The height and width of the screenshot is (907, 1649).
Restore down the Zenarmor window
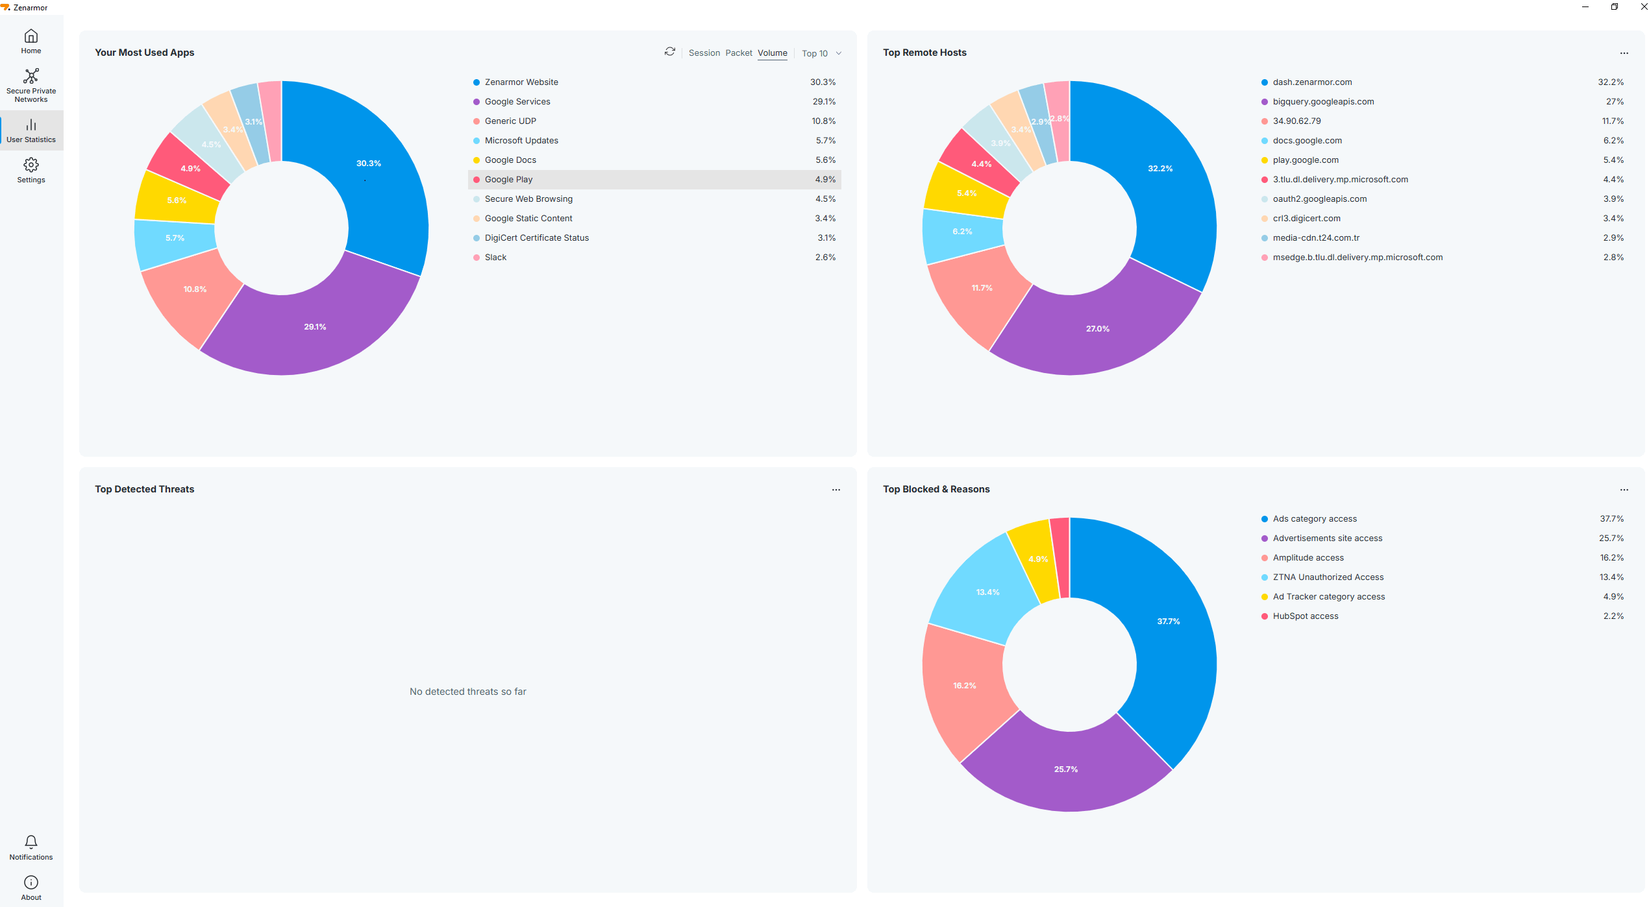tap(1615, 7)
